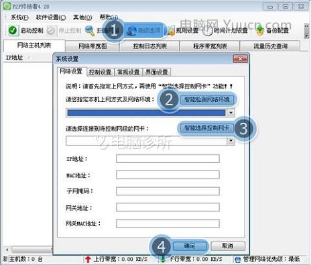The image size is (311, 265).
Task: Confirm settings with 确定 button
Action: click(190, 246)
